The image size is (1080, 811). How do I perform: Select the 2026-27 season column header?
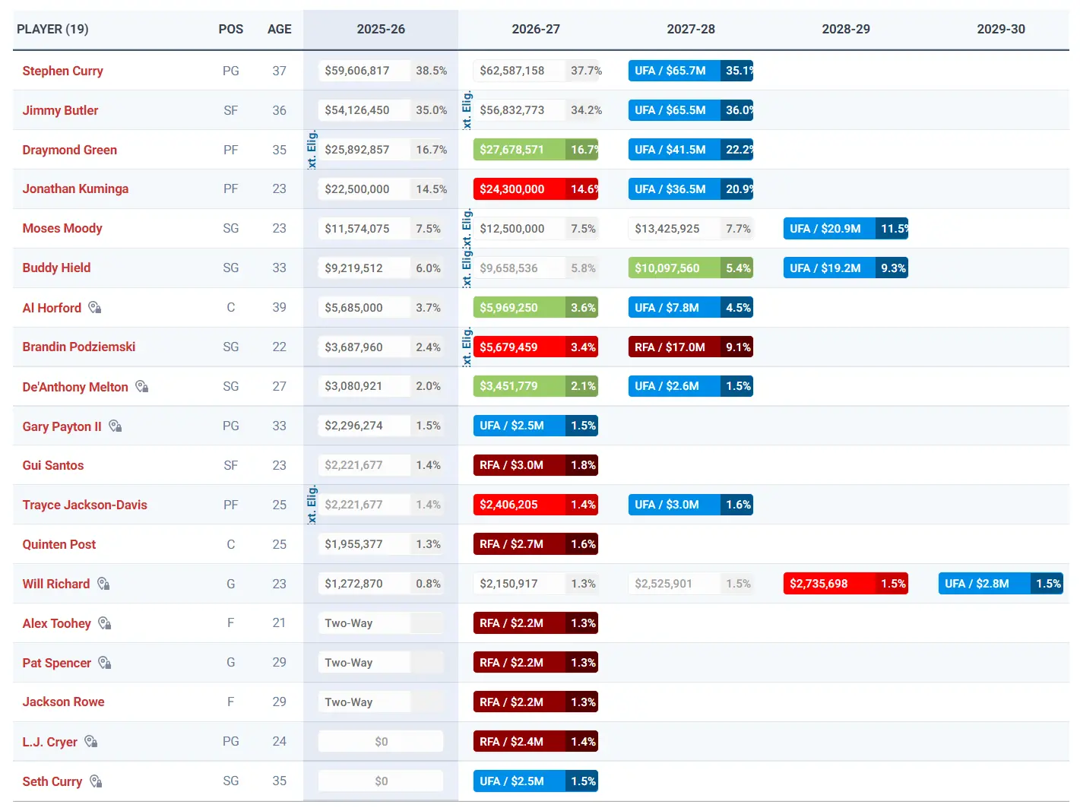tap(535, 29)
